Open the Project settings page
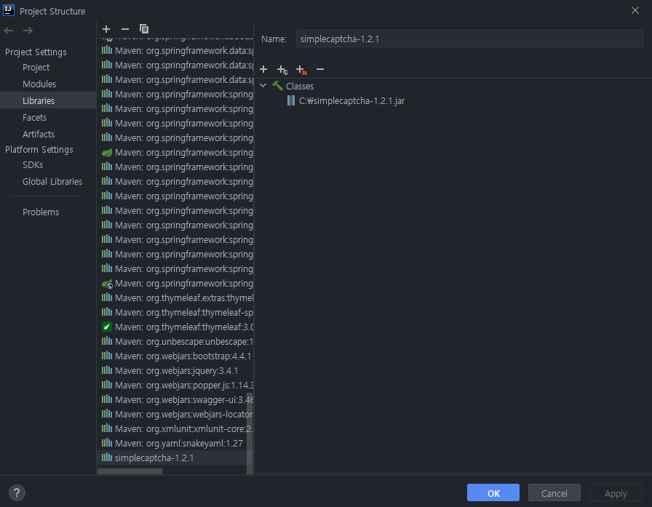The height and width of the screenshot is (507, 652). pyautogui.click(x=36, y=68)
